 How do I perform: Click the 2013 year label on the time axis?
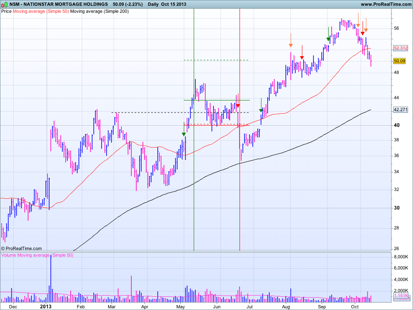point(46,307)
